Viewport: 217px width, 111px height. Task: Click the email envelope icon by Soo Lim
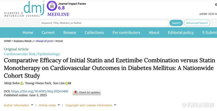tap(70, 83)
